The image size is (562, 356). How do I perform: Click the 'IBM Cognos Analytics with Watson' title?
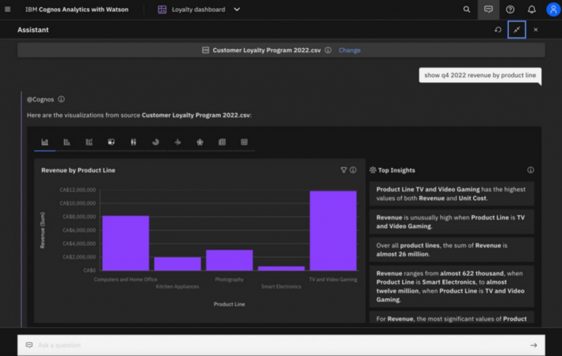click(77, 9)
